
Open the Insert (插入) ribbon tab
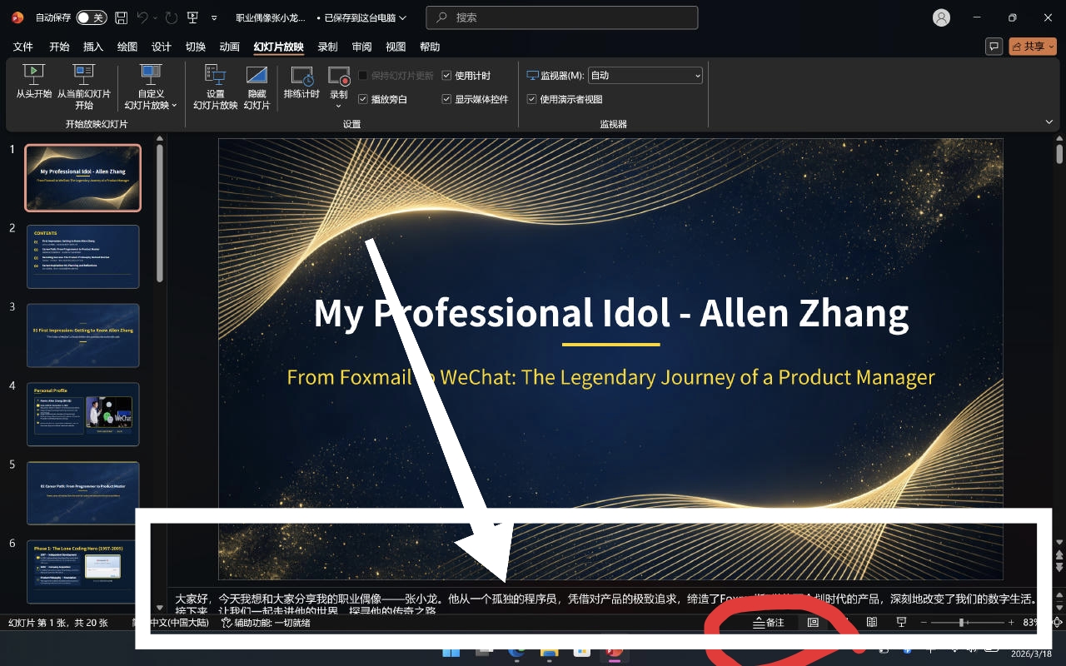[x=93, y=47]
